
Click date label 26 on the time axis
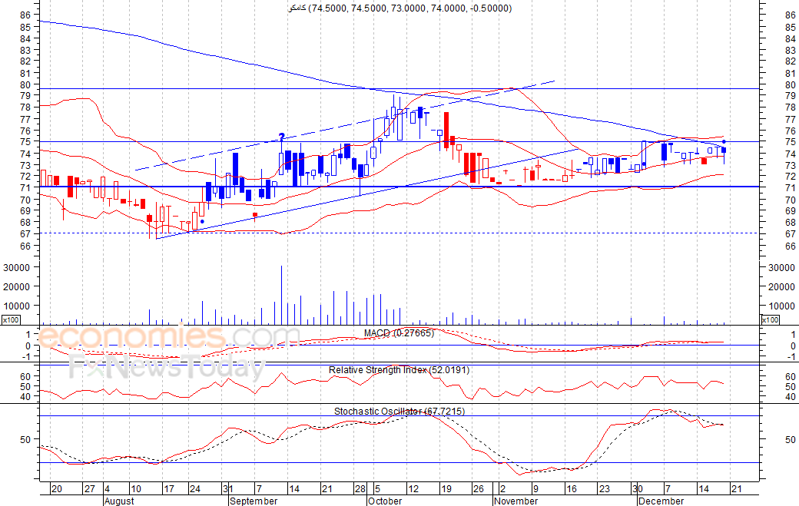click(x=478, y=488)
